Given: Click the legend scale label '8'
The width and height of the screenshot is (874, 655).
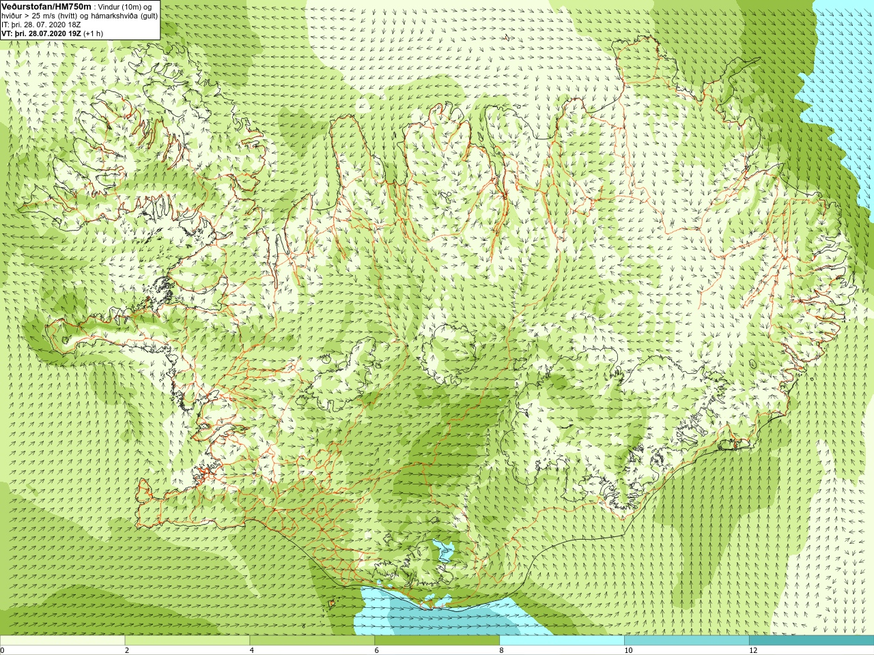Looking at the screenshot, I should pos(501,650).
